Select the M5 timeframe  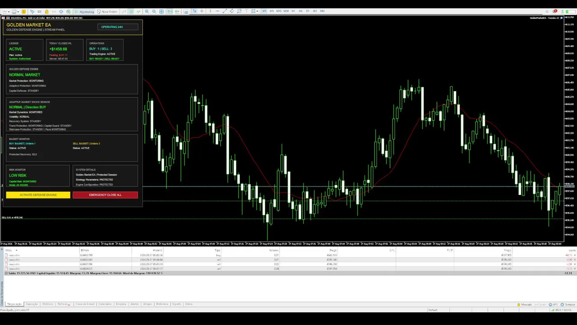pyautogui.click(x=272, y=11)
